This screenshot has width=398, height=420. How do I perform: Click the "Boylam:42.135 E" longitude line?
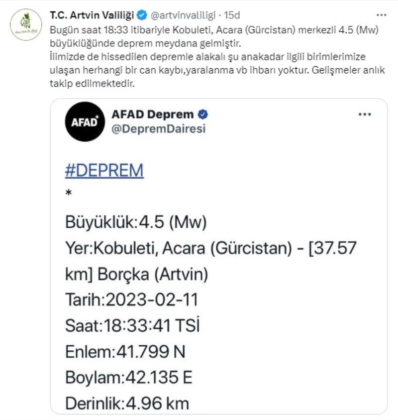click(x=129, y=378)
